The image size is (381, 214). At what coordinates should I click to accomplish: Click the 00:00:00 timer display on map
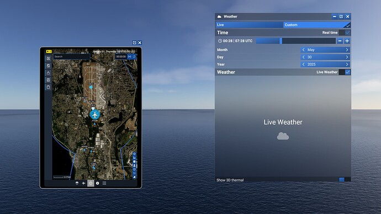tap(121, 56)
